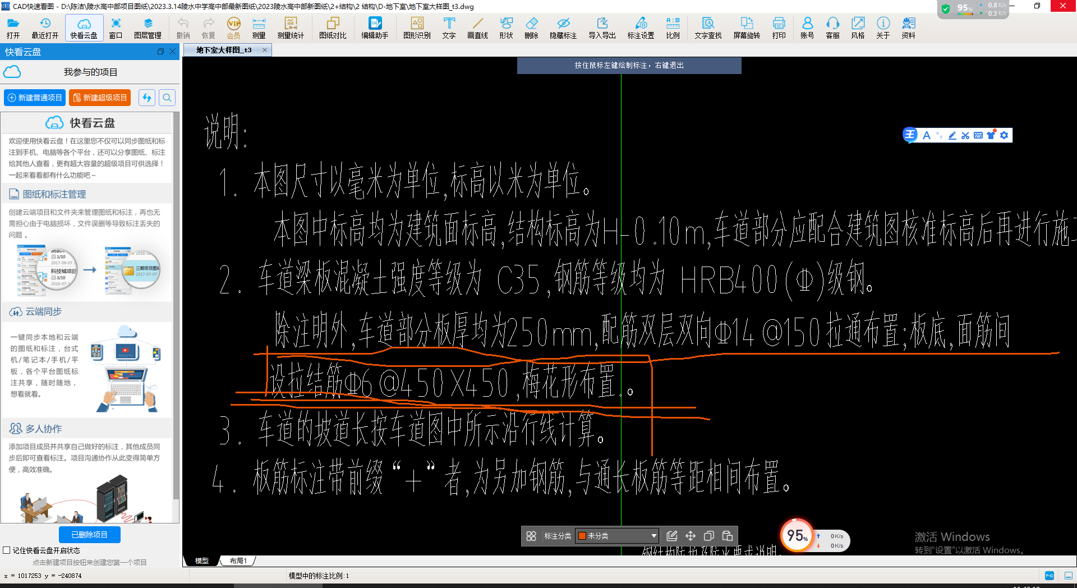Open 资料 resources
The height and width of the screenshot is (588, 1077).
pos(908,27)
